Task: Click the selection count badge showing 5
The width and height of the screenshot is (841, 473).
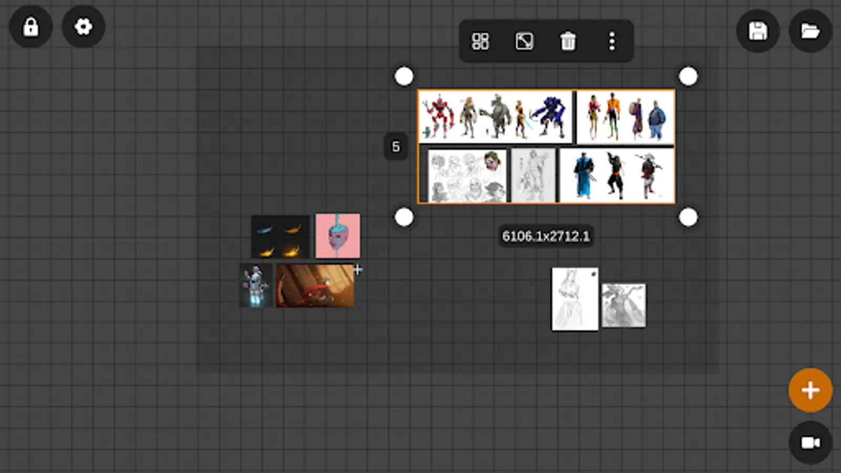Action: click(x=396, y=147)
